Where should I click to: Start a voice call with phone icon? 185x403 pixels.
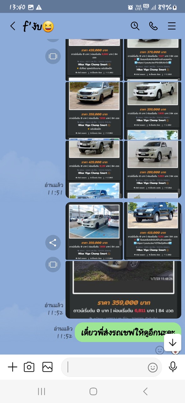pyautogui.click(x=153, y=26)
